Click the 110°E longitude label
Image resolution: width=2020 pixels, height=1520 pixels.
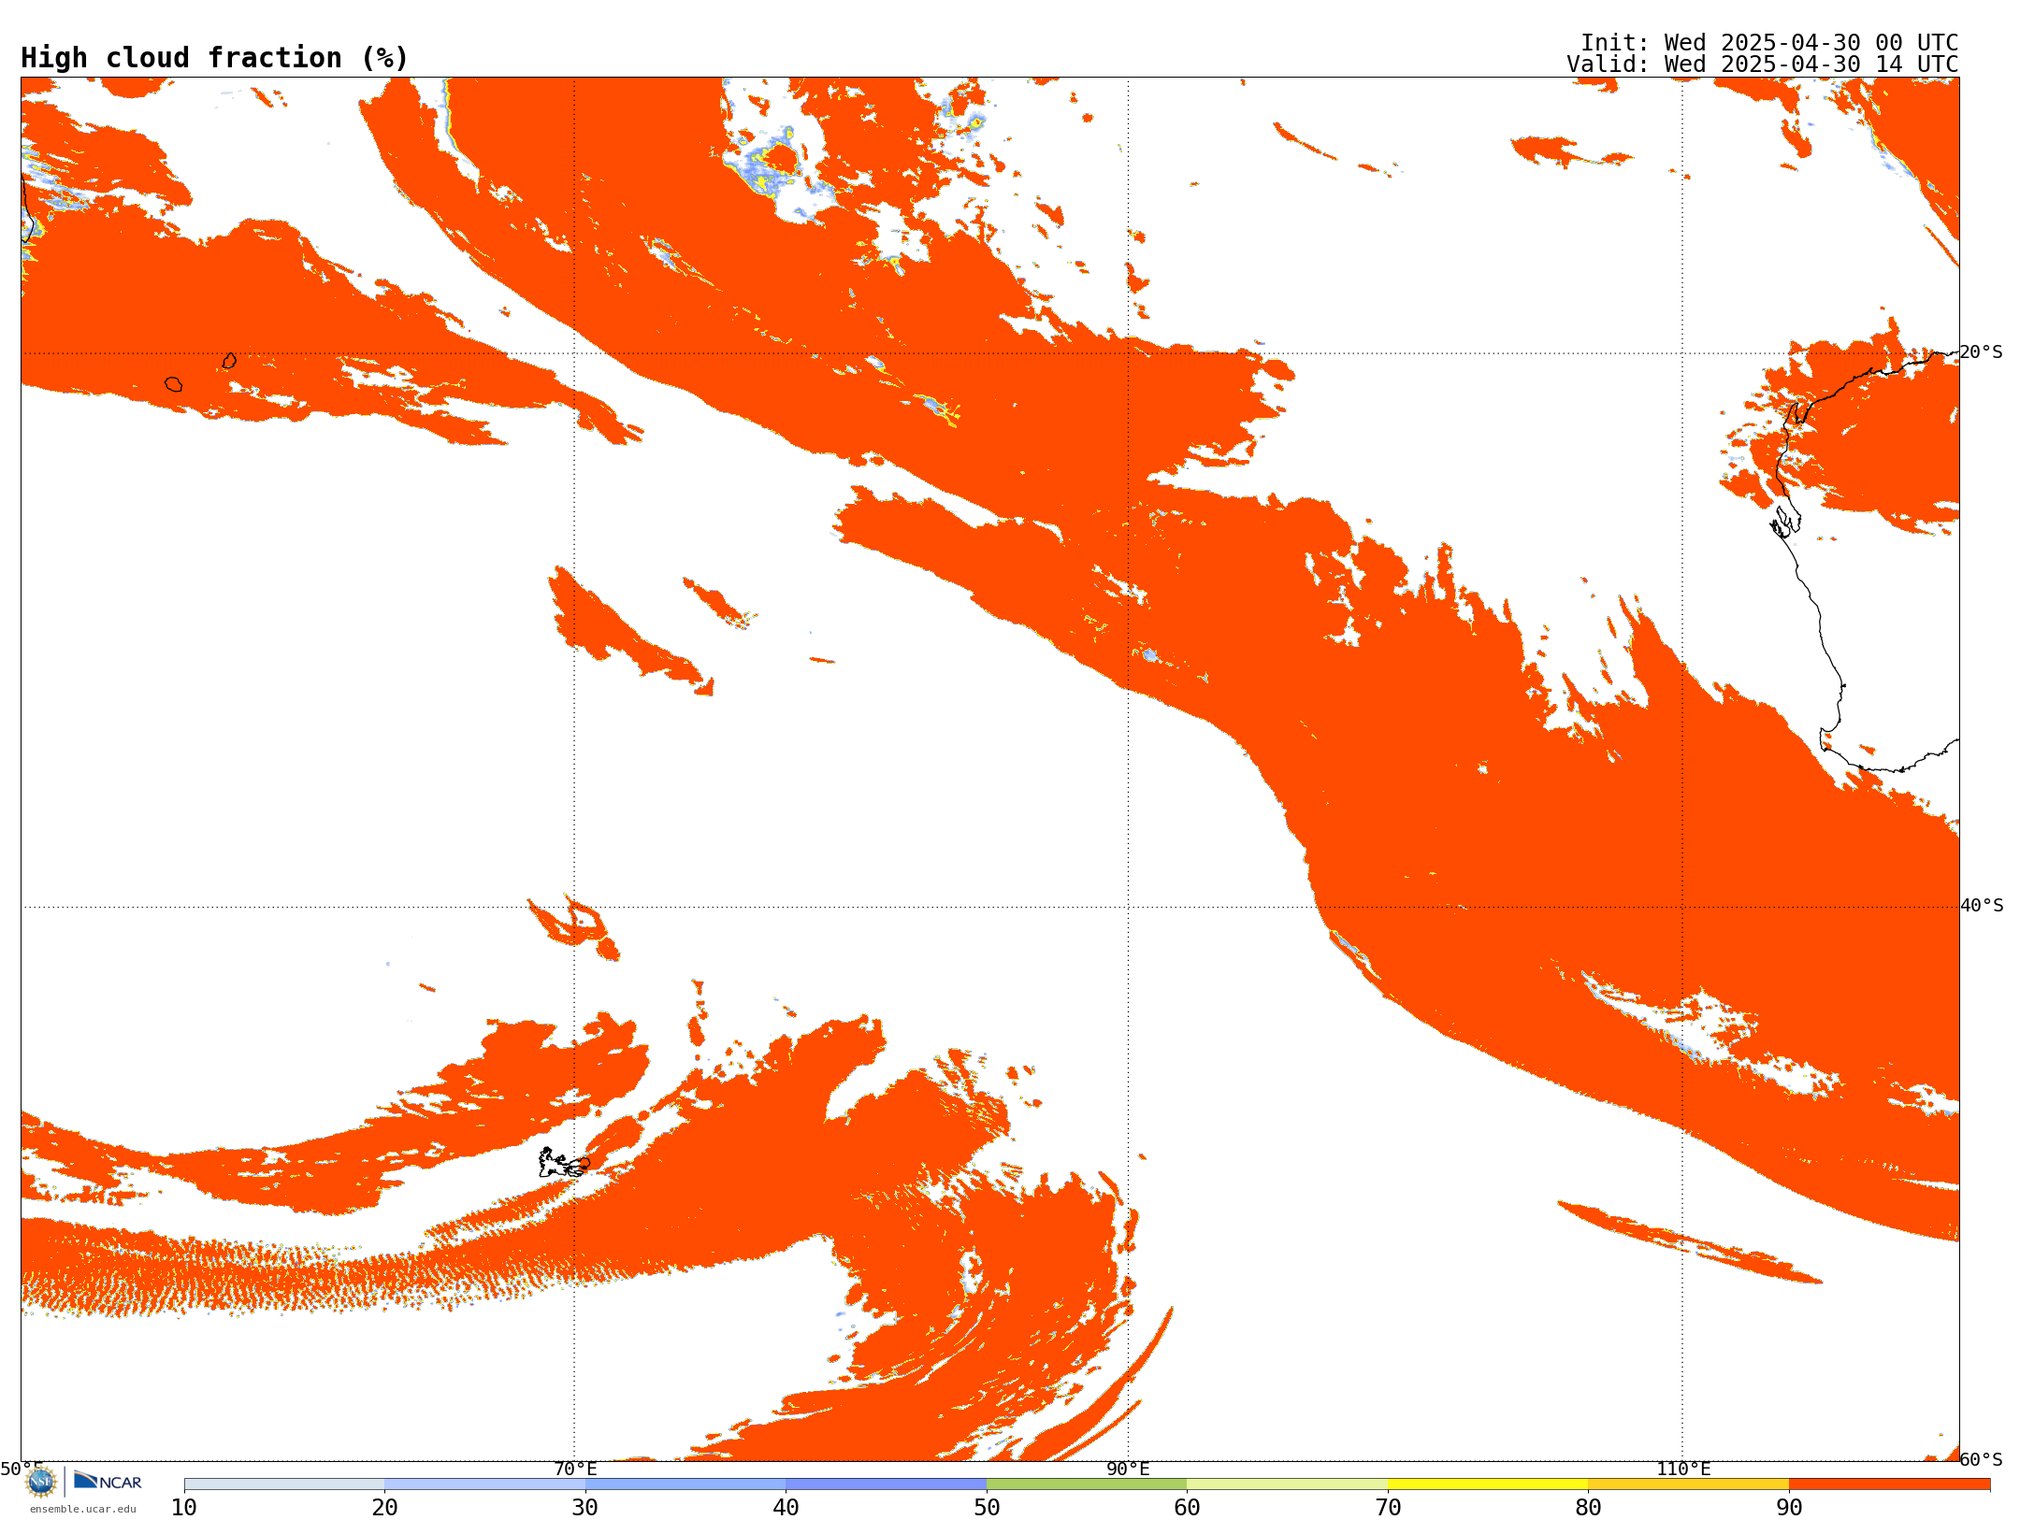1683,1469
